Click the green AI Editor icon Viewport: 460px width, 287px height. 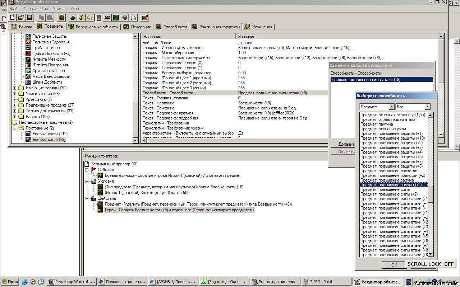coord(116,18)
